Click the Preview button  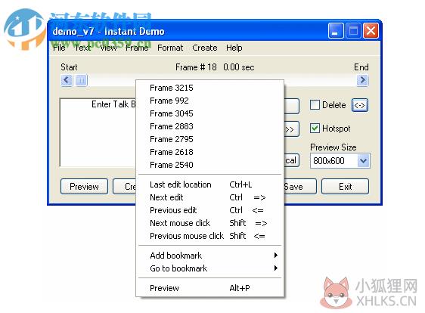84,187
